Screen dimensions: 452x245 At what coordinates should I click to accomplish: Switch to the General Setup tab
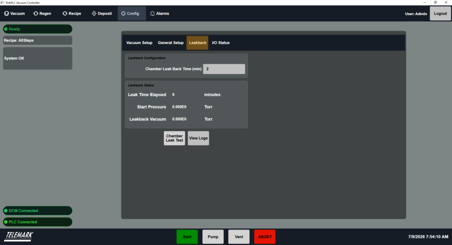click(x=171, y=43)
